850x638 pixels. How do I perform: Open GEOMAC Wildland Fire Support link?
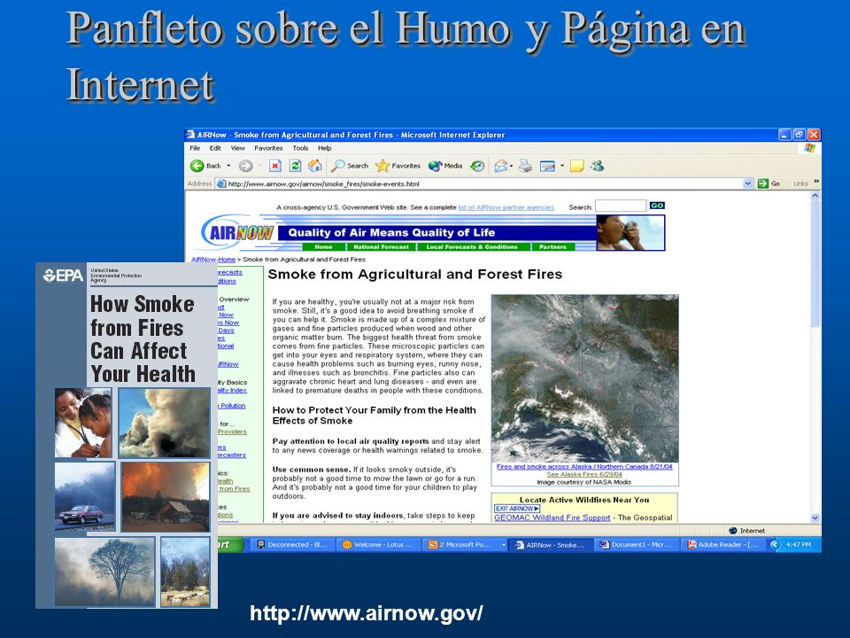(552, 517)
